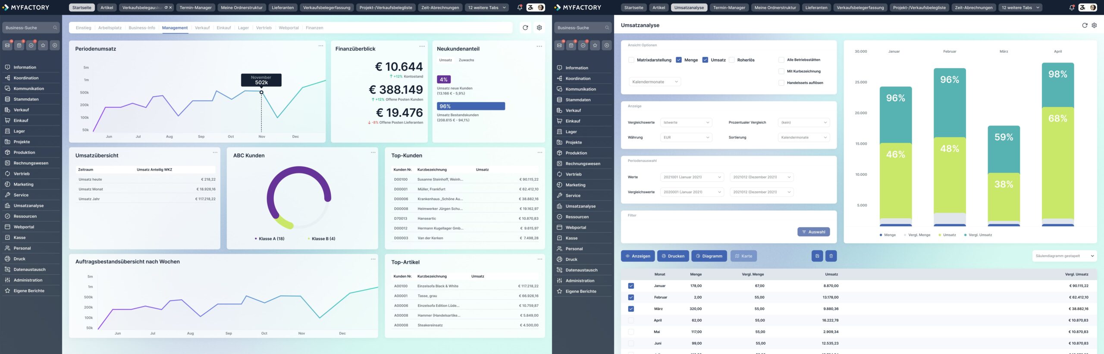Open the three-dot menu on Finanzüberblick card

coord(422,46)
